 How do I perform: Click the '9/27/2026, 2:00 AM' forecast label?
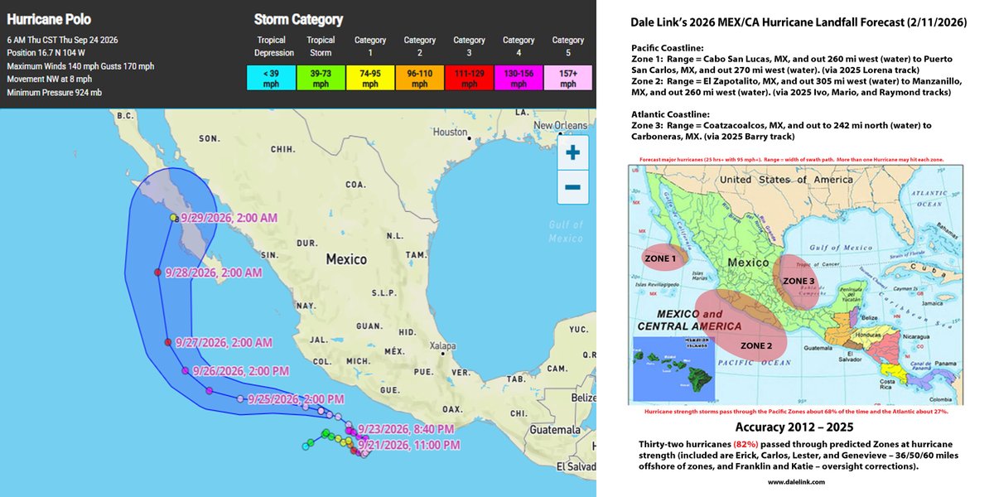(x=223, y=342)
